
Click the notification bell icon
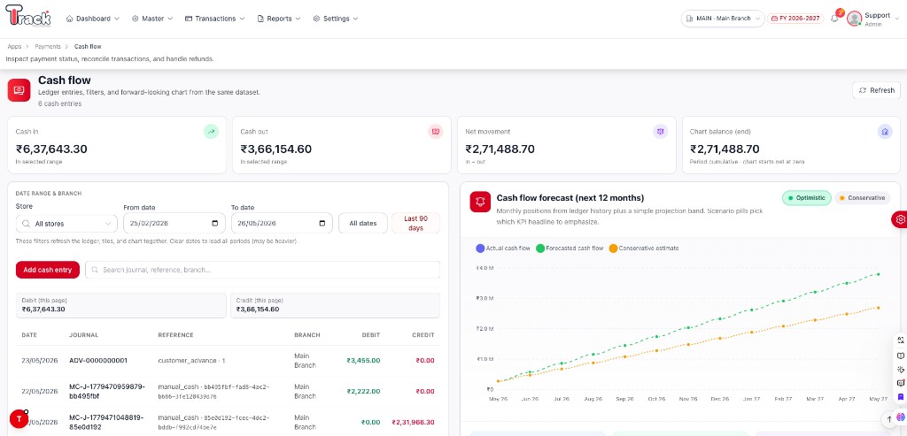click(x=834, y=19)
